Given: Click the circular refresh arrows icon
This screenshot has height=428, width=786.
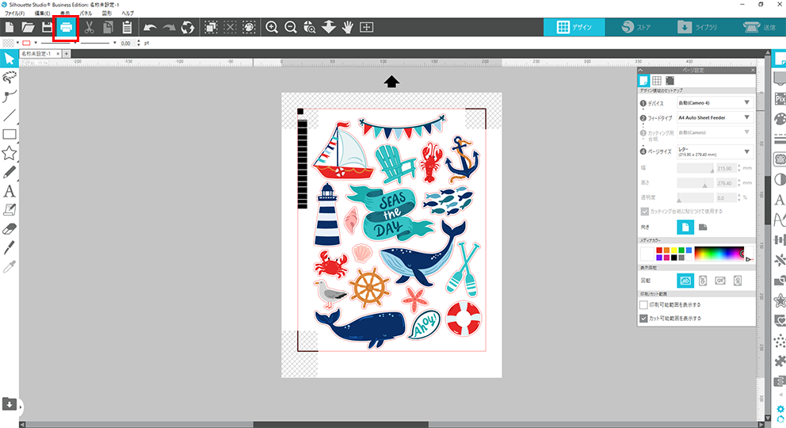Looking at the screenshot, I should point(188,27).
